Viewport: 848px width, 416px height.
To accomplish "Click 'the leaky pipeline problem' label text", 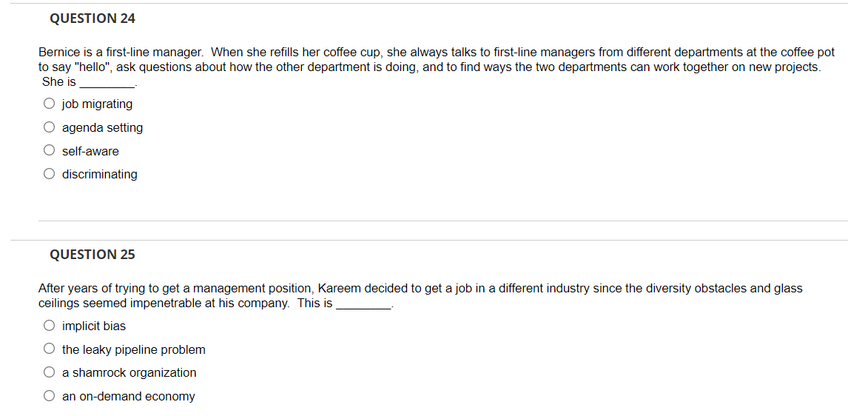I will pos(134,349).
